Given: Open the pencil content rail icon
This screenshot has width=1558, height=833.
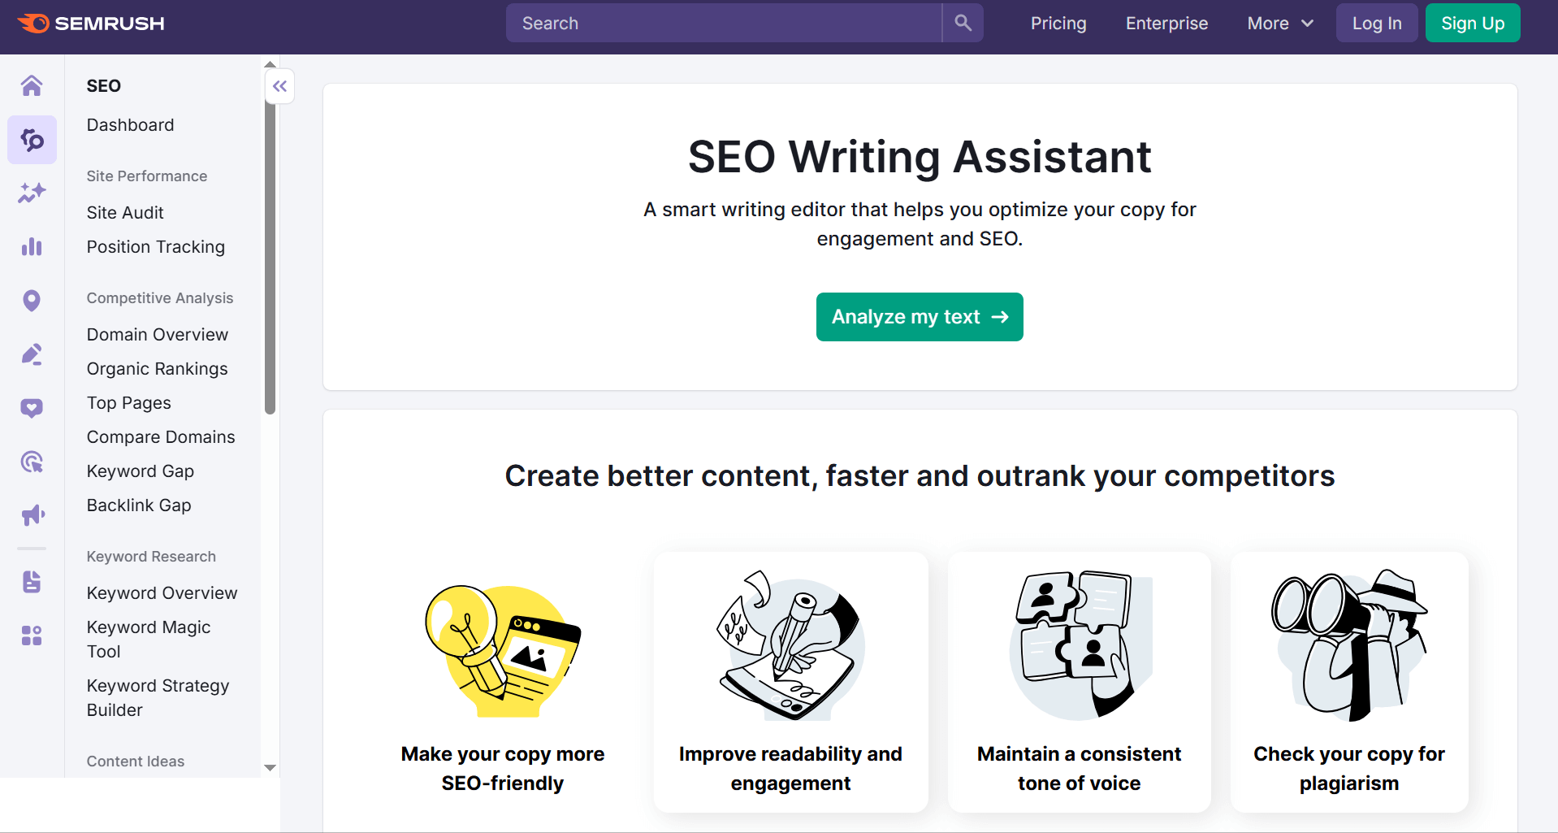Looking at the screenshot, I should [x=32, y=354].
